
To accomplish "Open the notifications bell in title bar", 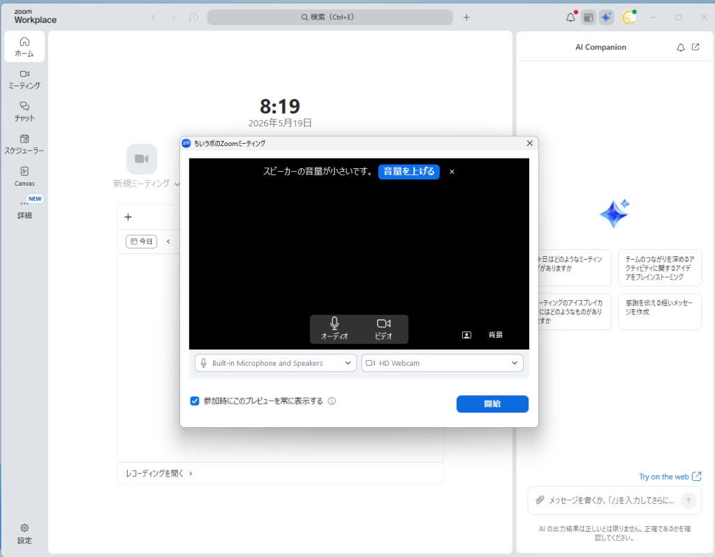I will [x=570, y=17].
